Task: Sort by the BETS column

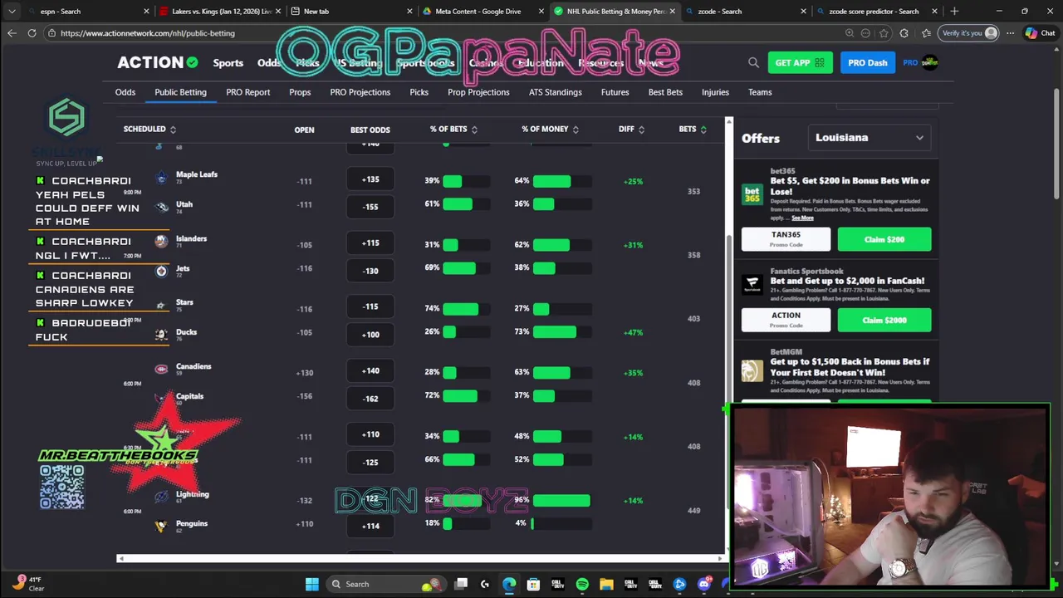Action: [x=693, y=129]
